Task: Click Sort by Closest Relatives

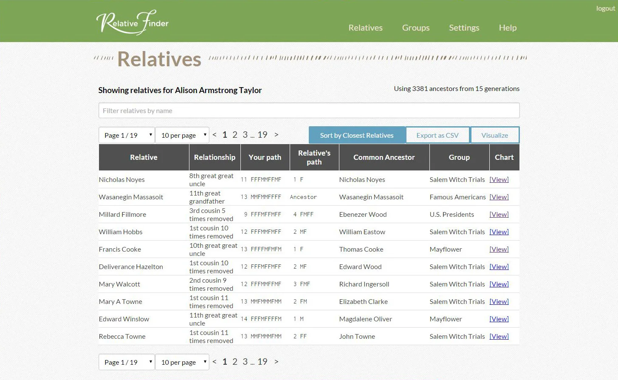Action: (357, 135)
